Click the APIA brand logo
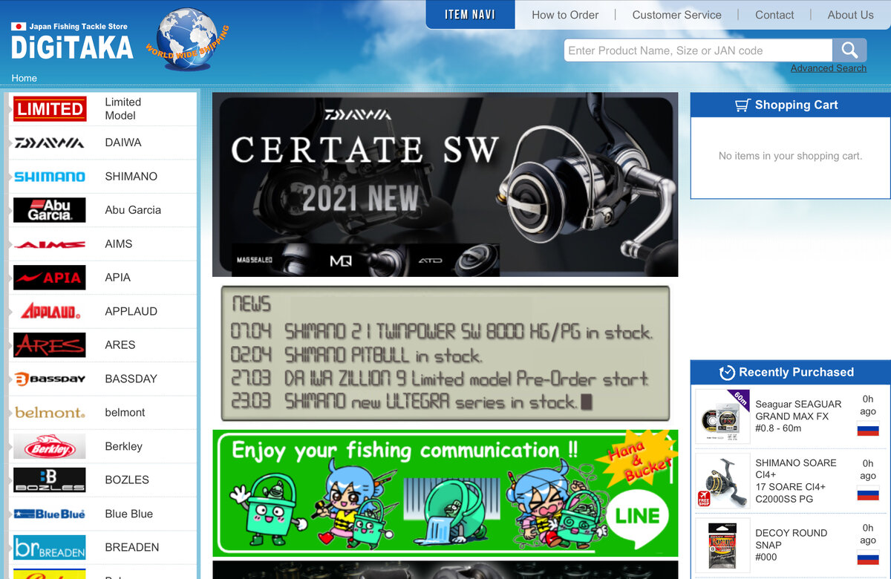 [x=50, y=278]
